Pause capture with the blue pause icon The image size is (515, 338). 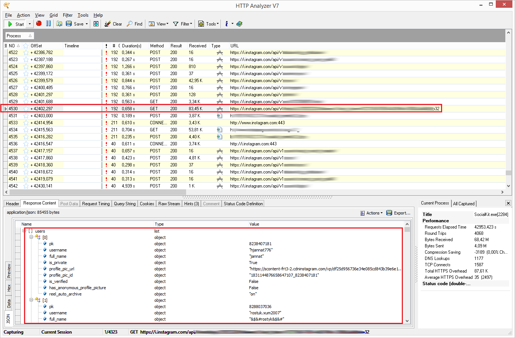point(48,23)
